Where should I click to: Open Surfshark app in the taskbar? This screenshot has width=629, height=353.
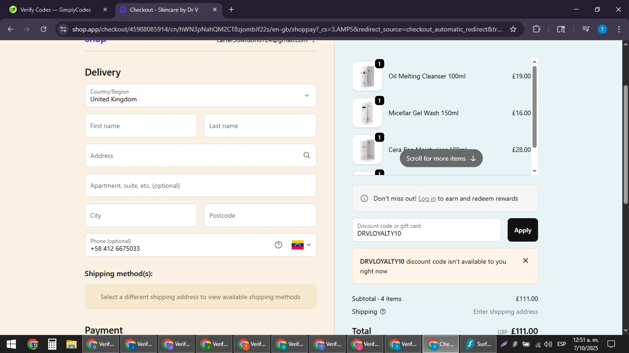pyautogui.click(x=478, y=344)
